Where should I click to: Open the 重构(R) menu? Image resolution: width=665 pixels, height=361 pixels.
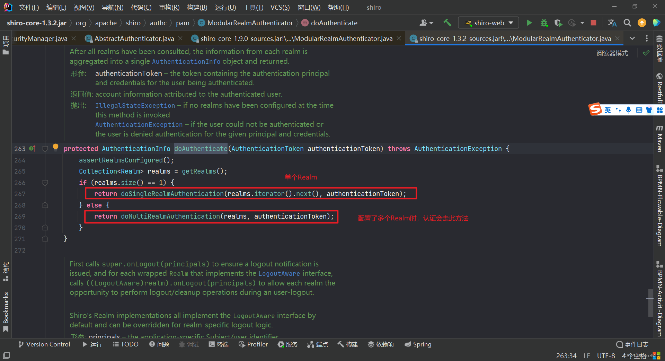[169, 7]
